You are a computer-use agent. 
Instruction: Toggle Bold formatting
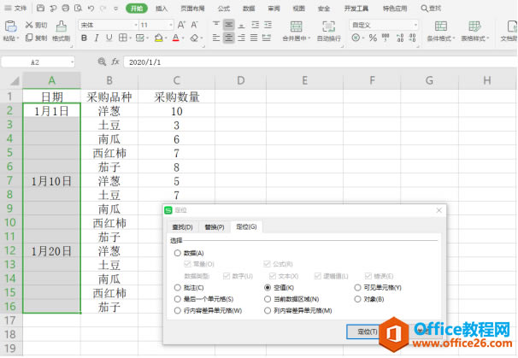click(x=85, y=38)
